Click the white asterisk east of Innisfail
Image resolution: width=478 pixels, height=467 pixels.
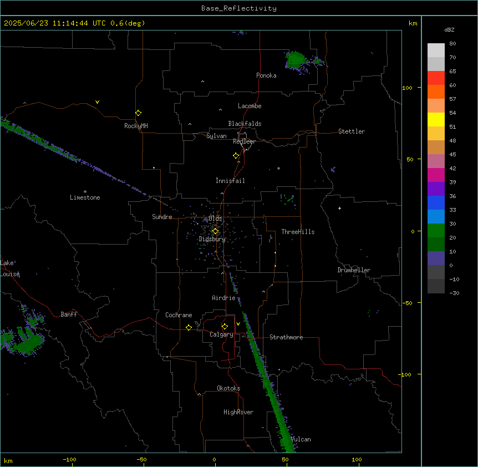coord(278,168)
